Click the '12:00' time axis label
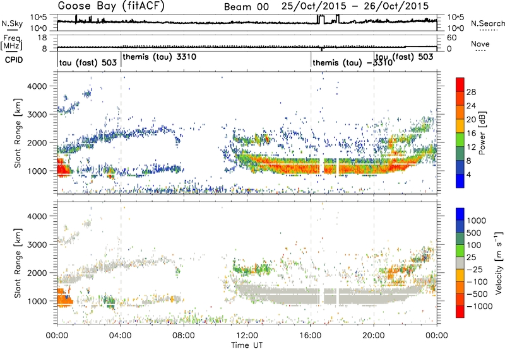 247,336
